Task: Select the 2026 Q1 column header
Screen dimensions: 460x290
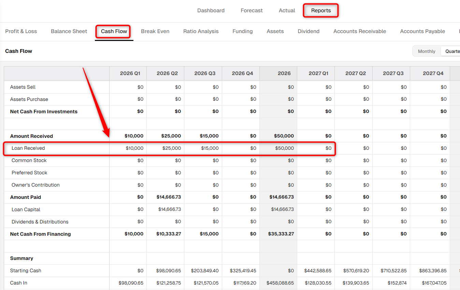Action: 128,73
